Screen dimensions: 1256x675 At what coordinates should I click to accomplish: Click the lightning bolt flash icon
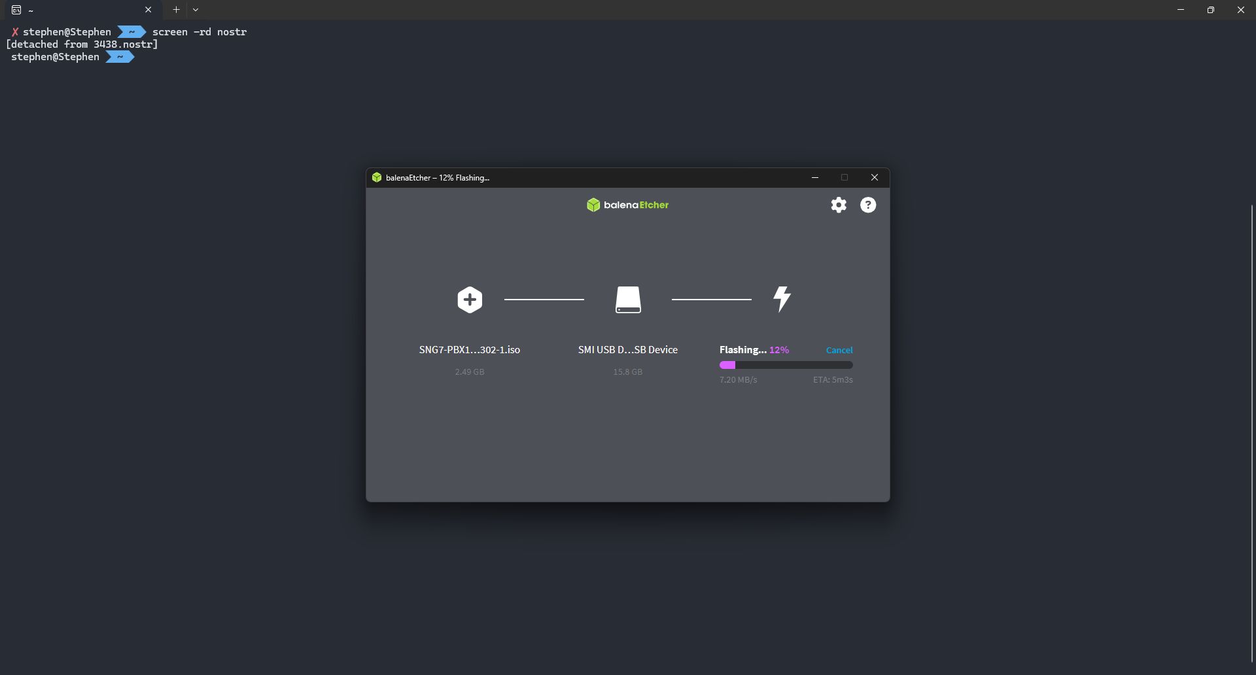point(782,299)
